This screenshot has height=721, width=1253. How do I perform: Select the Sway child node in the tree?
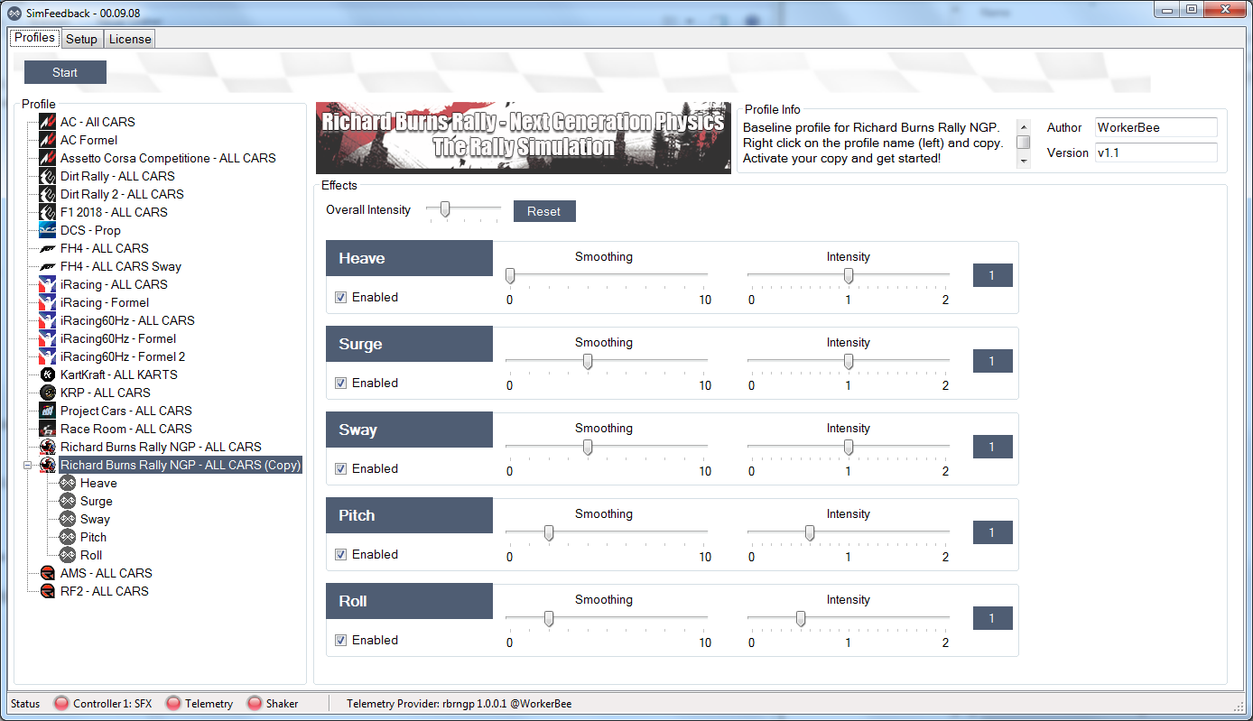(x=95, y=519)
